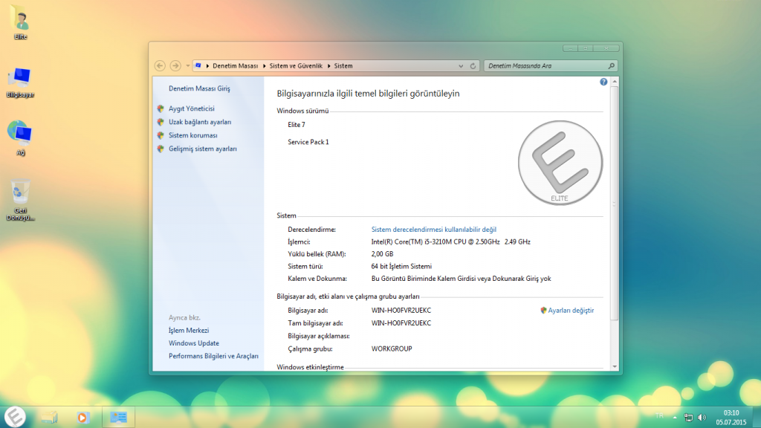Expand arrow after Sistem ve Güvenlik breadcrumb

328,66
